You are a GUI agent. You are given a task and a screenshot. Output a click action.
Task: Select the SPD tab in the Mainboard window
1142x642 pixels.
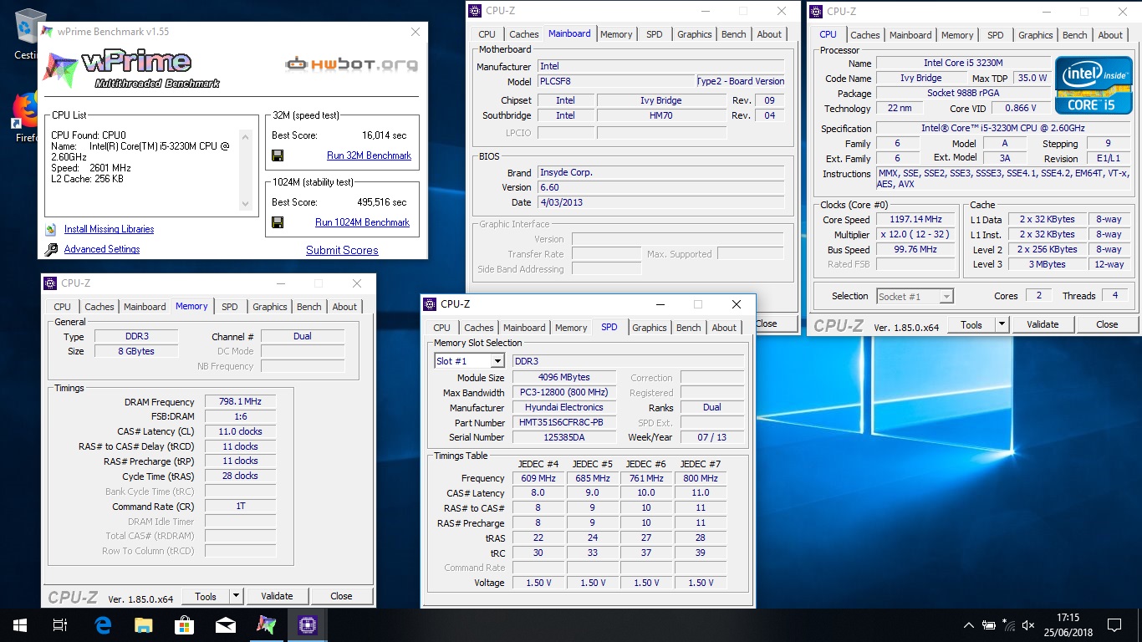655,34
